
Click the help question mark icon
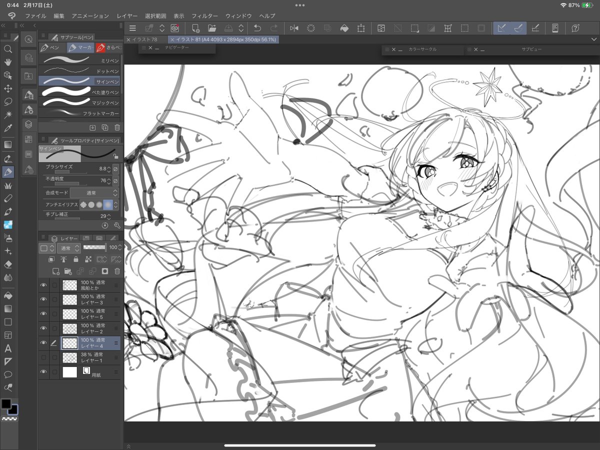tap(575, 28)
